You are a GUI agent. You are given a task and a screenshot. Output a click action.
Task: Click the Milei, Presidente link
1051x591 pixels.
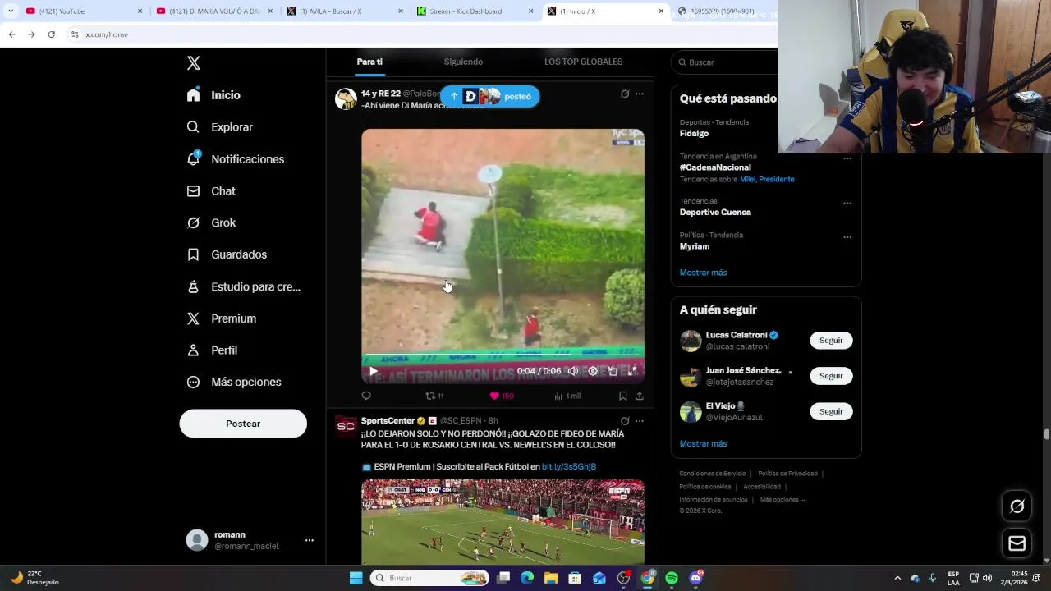coord(767,179)
